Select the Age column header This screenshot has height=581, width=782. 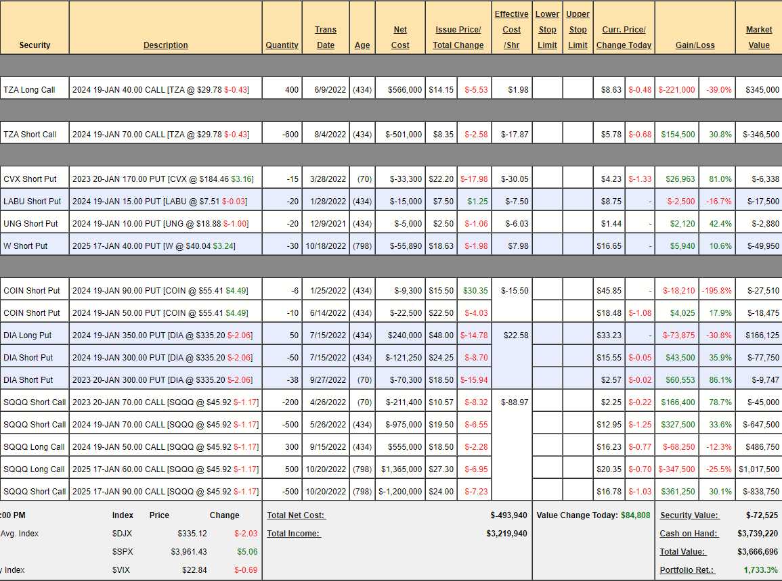362,45
